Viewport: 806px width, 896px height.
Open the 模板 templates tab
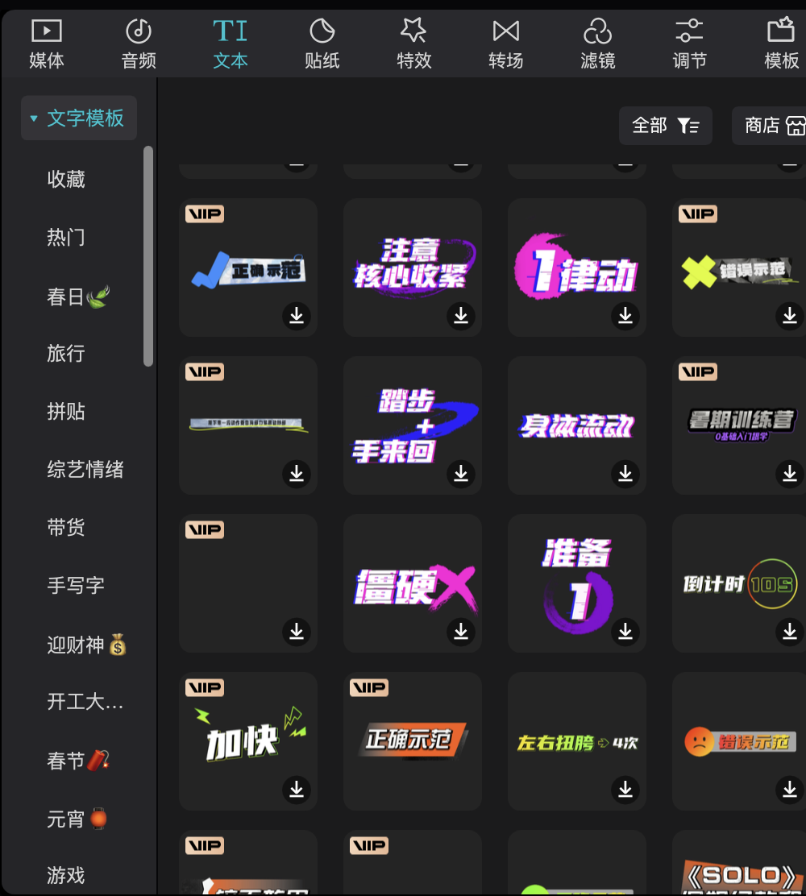click(x=782, y=44)
